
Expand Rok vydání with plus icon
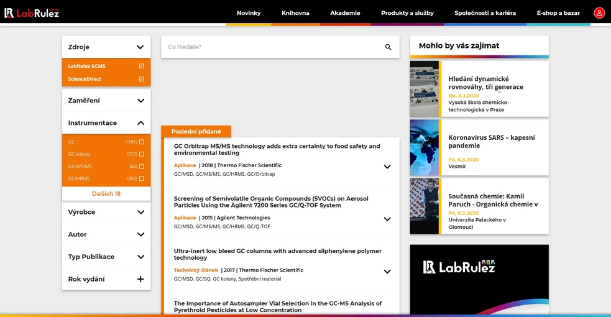coord(140,279)
